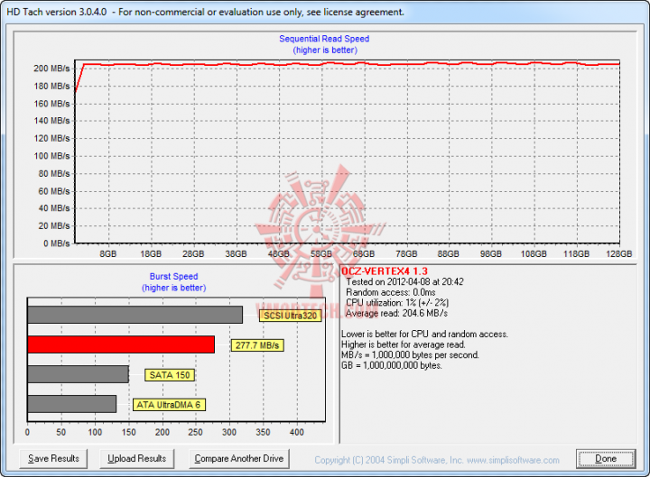Select 'Lower is better for CPU' text line
Image resolution: width=650 pixels, height=477 pixels.
coord(424,335)
